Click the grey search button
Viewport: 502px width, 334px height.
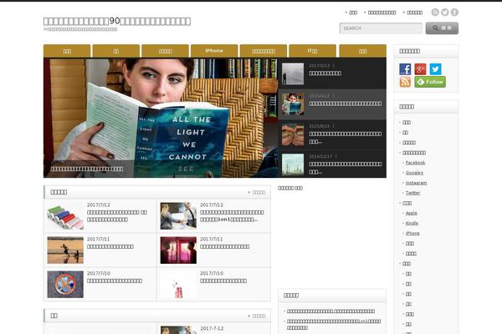[x=442, y=28]
